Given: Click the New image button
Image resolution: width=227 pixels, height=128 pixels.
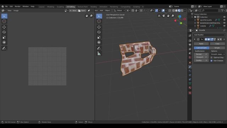Looking at the screenshot, I should coord(73,11).
